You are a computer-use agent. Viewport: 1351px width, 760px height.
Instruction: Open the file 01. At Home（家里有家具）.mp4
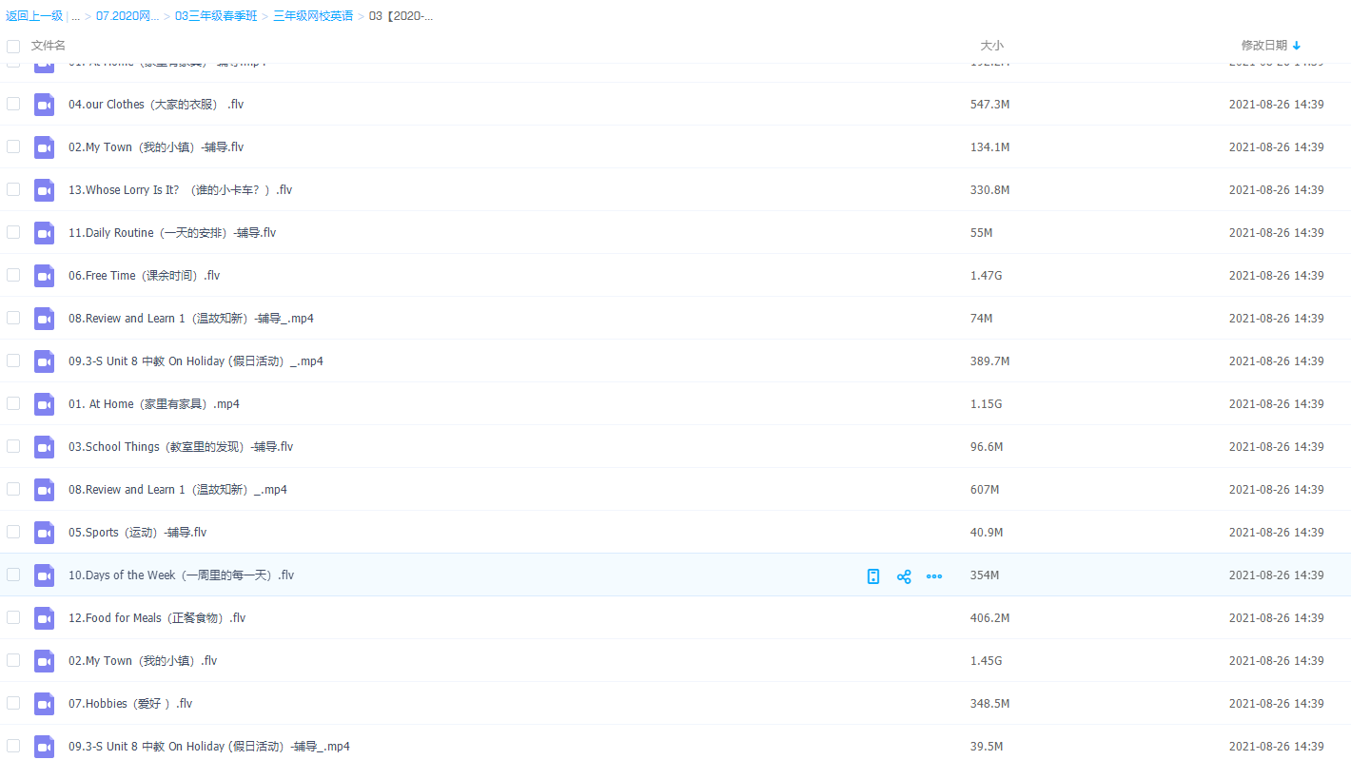(154, 404)
